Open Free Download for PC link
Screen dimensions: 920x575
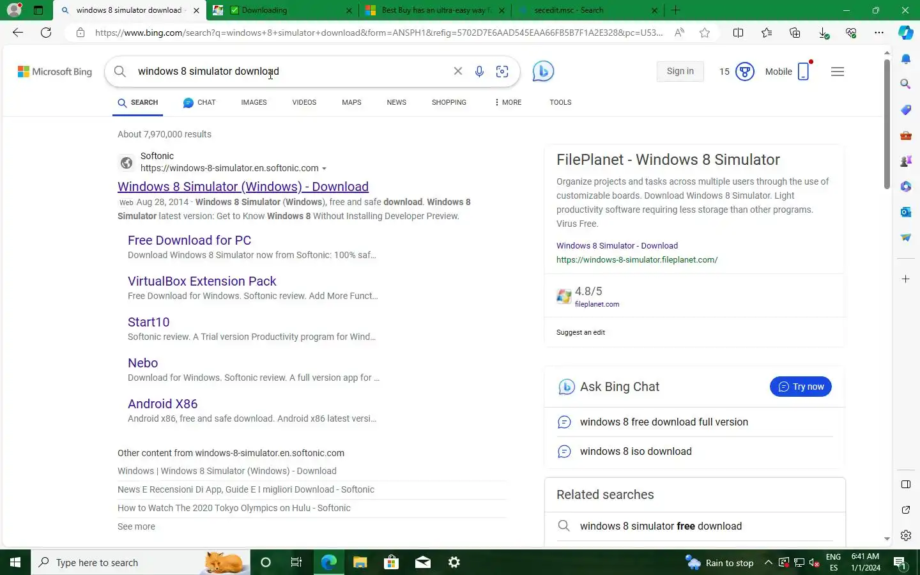189,240
